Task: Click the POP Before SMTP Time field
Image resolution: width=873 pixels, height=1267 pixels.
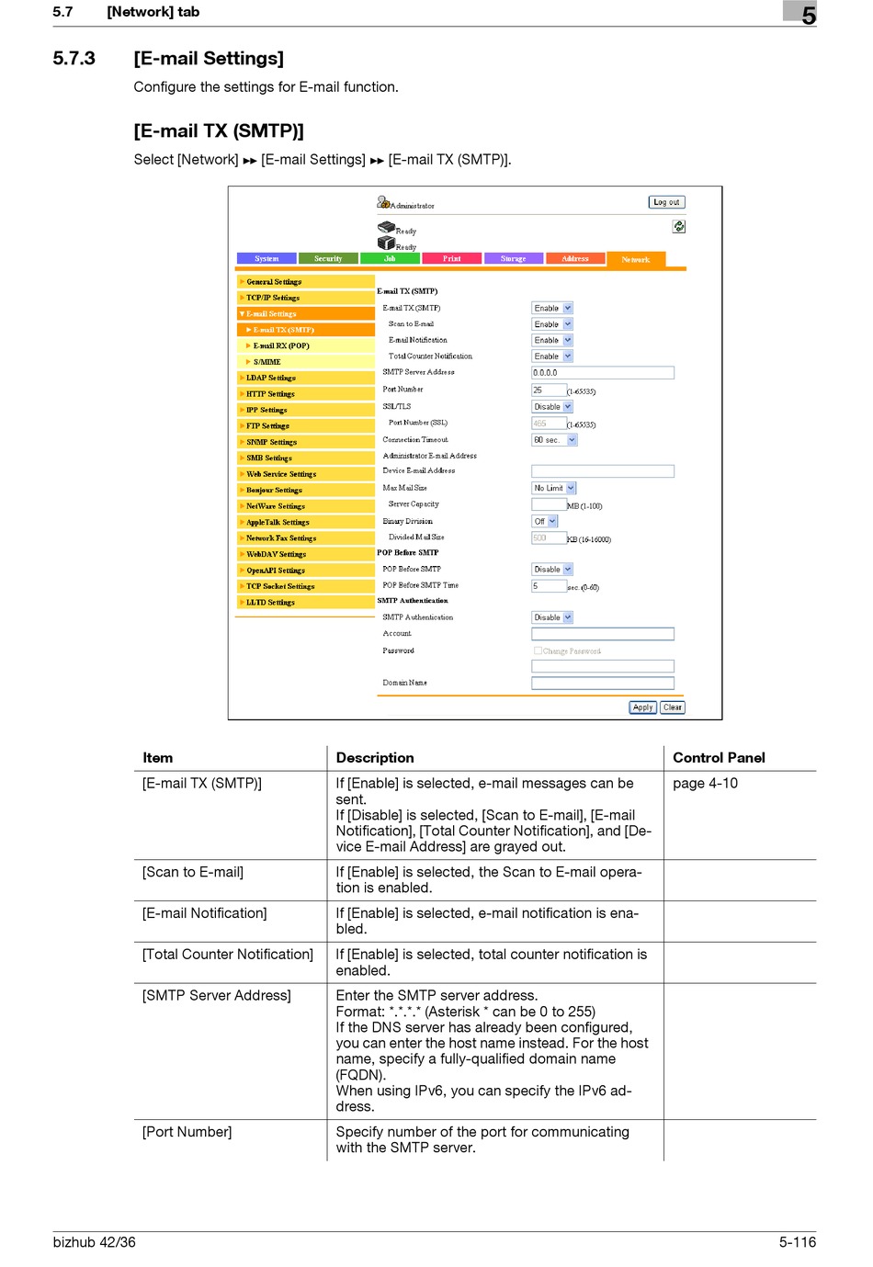Action: 549,586
